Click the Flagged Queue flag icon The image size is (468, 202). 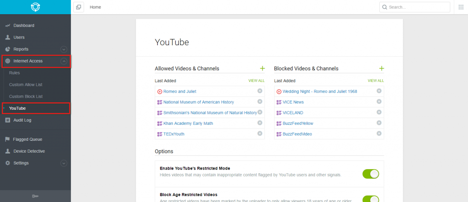8,139
